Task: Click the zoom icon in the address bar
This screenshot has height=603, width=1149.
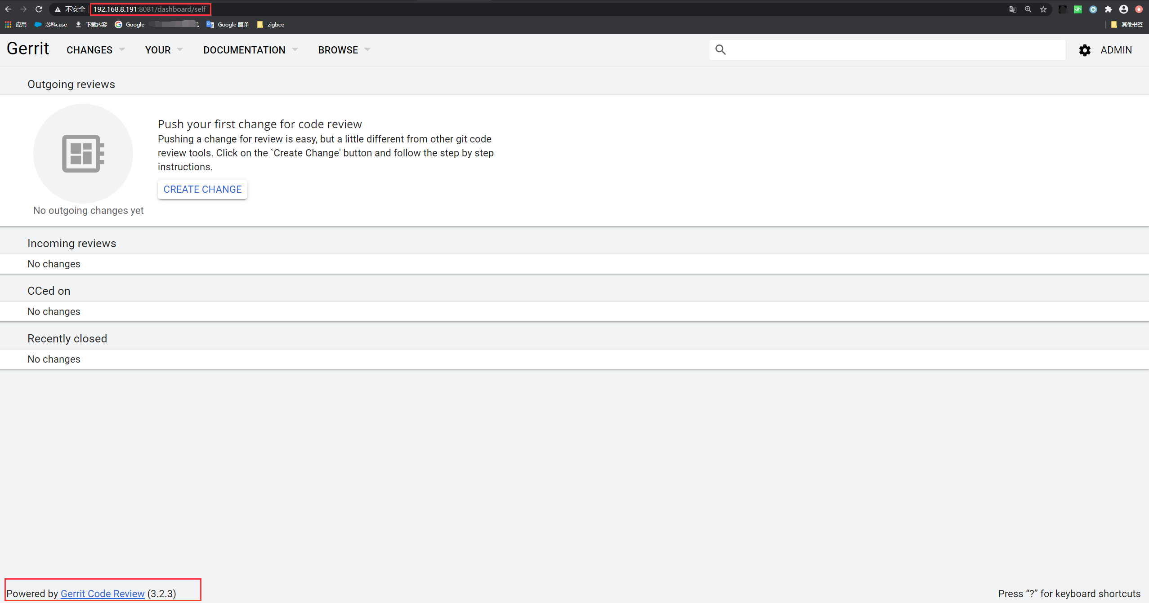Action: click(x=1028, y=9)
